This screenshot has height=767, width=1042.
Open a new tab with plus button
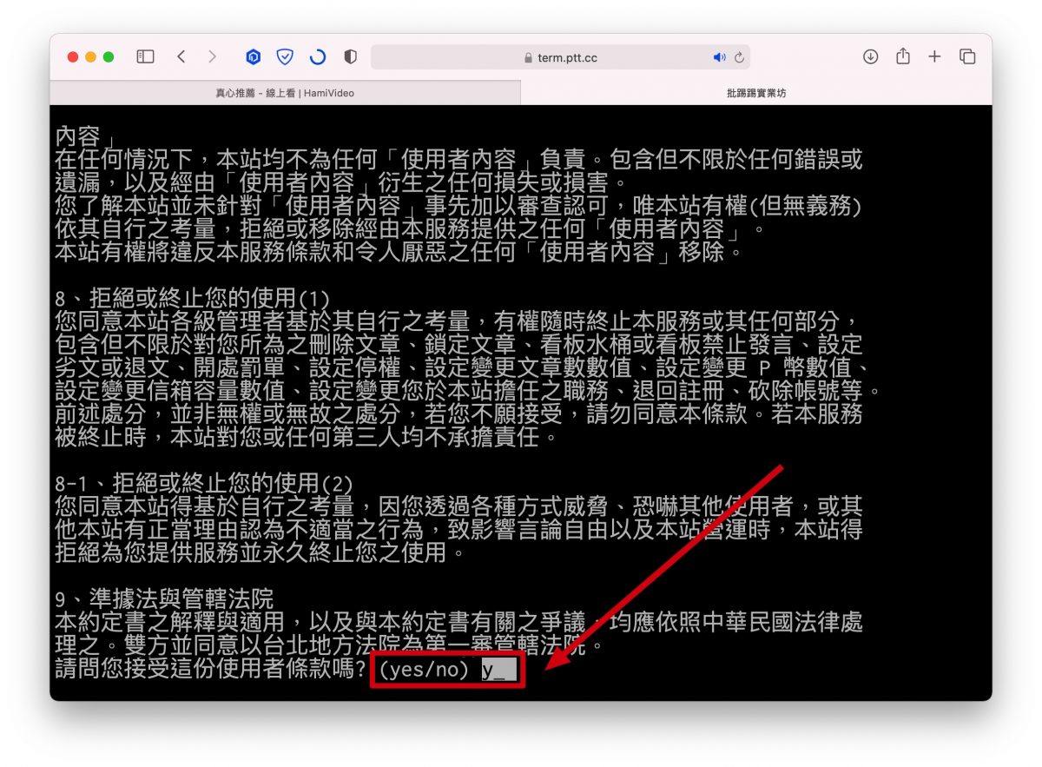pyautogui.click(x=934, y=56)
